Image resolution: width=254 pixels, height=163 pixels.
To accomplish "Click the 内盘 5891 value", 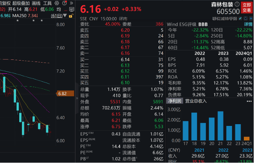I will [158, 102].
